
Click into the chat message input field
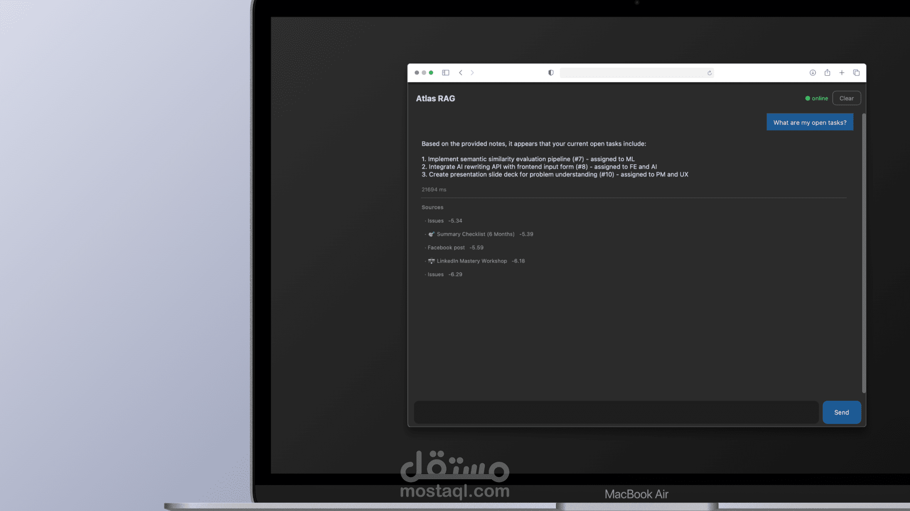point(616,412)
